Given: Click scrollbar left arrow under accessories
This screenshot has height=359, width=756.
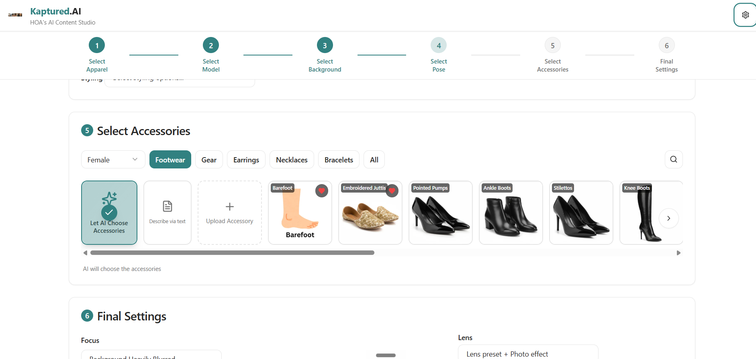Looking at the screenshot, I should click(85, 253).
